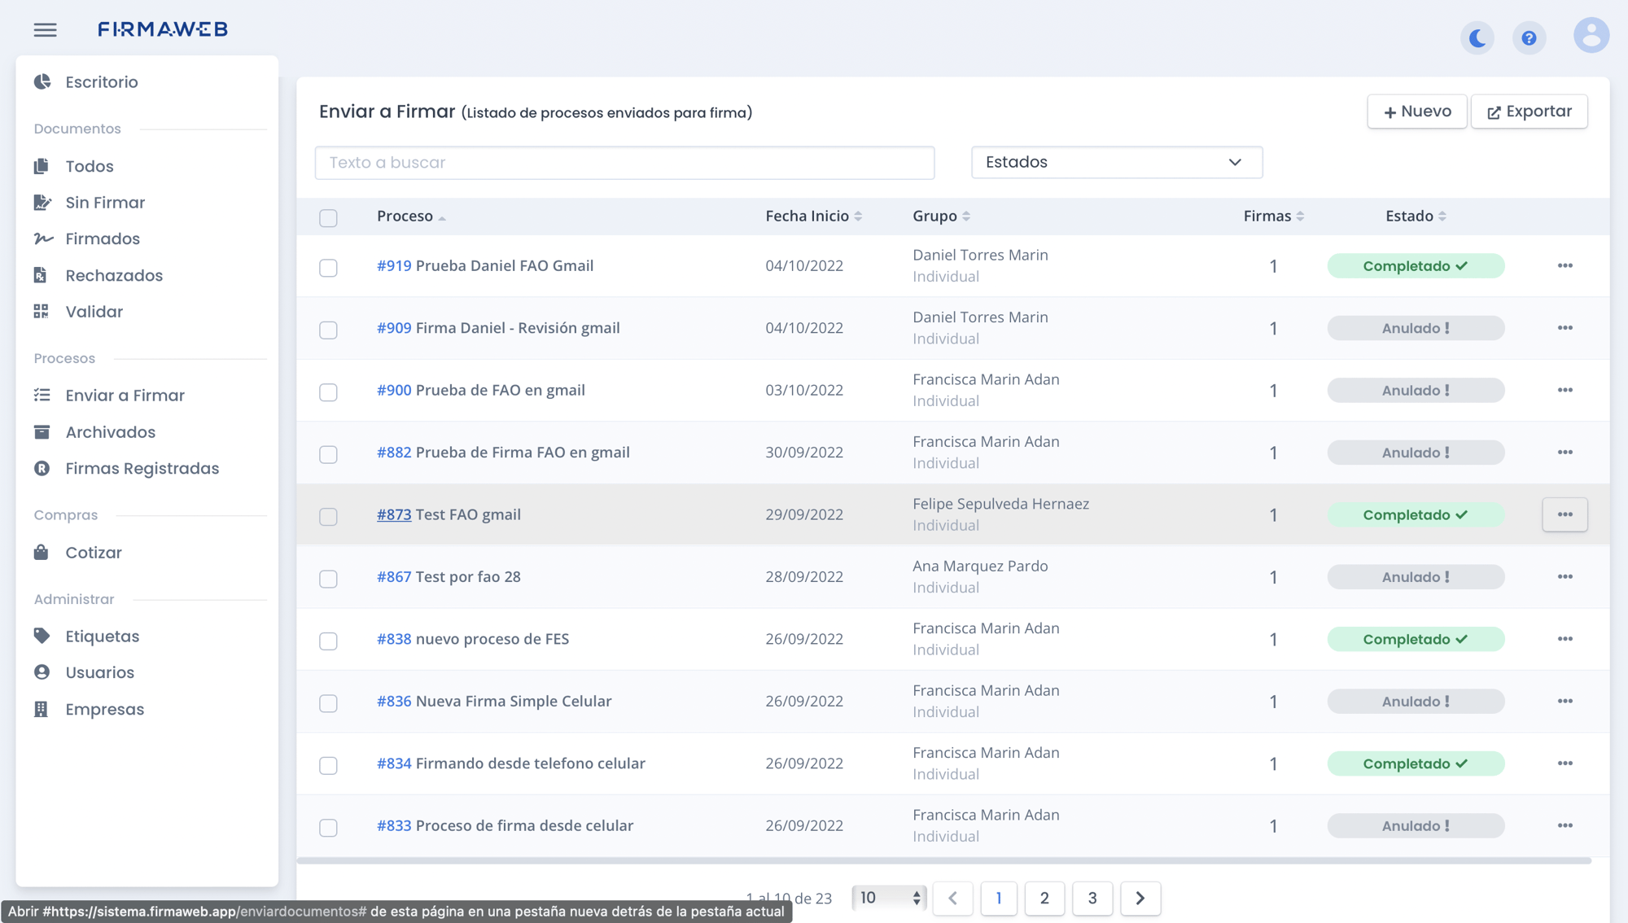Viewport: 1628px width, 923px height.
Task: Open actions menu for process #838
Action: (1565, 639)
